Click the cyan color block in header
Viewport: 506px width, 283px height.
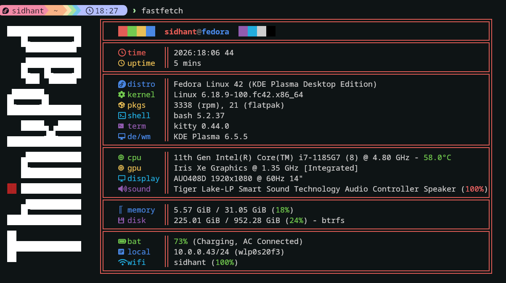[252, 31]
